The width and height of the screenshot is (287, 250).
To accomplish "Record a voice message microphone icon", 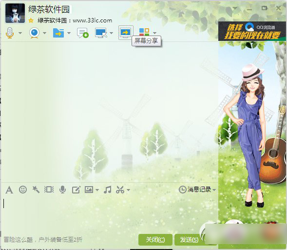I will 62,190.
